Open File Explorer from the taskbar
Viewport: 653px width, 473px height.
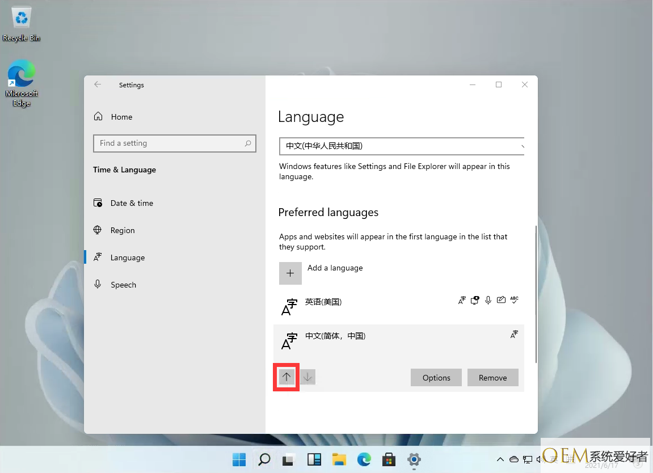[x=339, y=459]
